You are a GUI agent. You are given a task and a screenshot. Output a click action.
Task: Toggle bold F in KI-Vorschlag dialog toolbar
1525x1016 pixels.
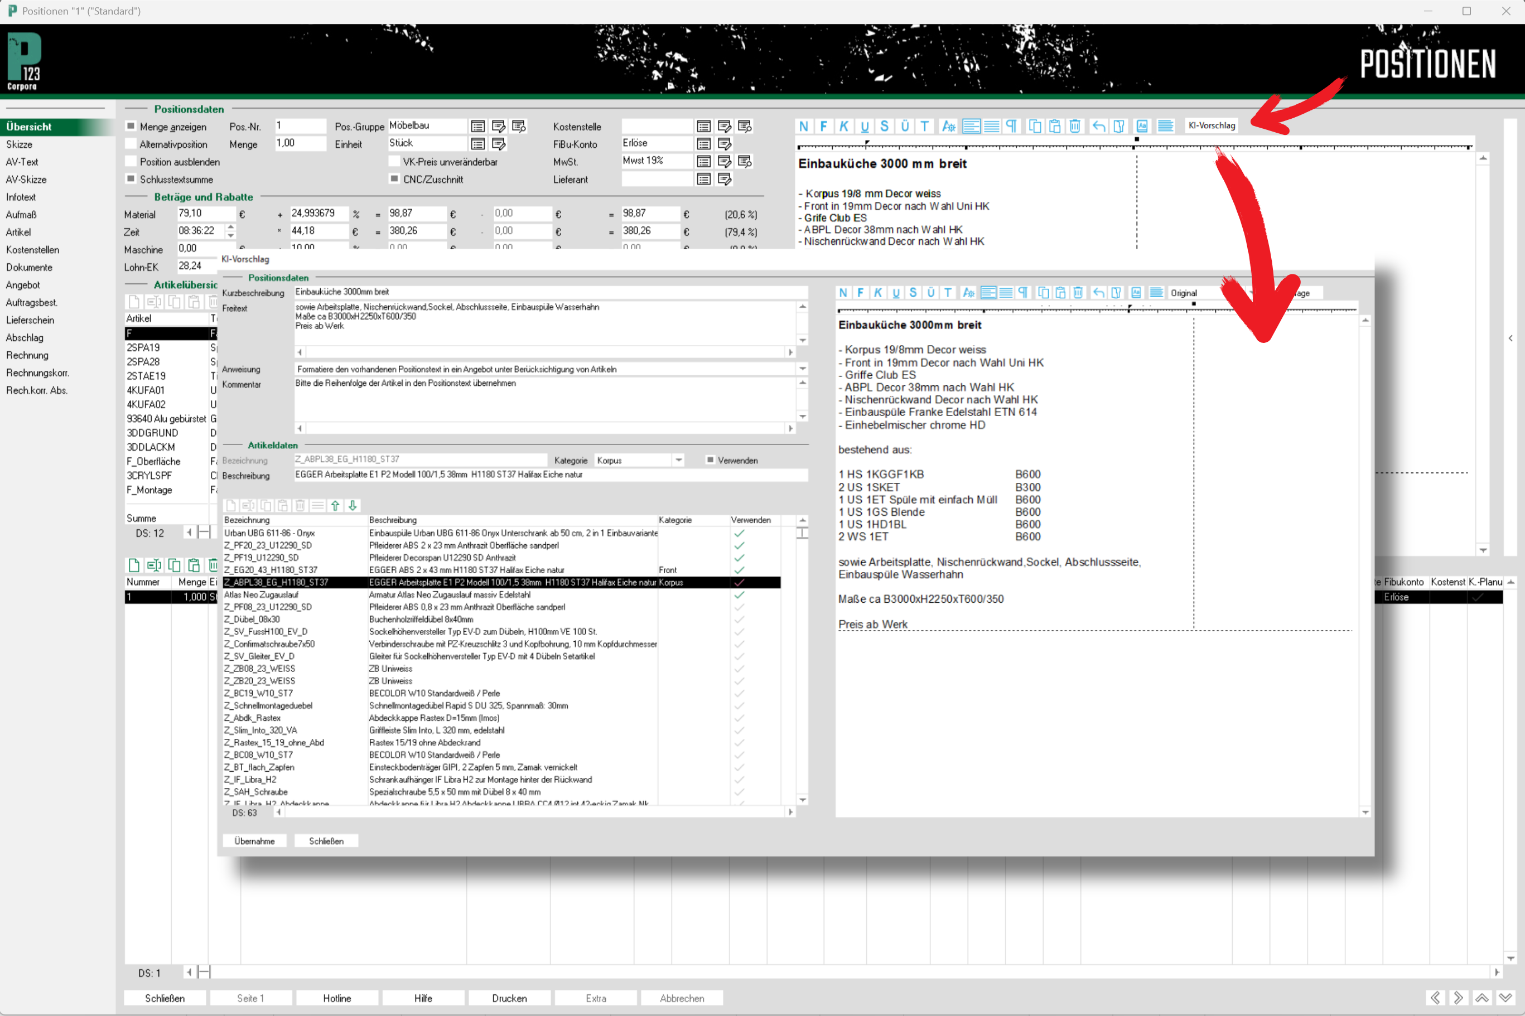pos(861,293)
